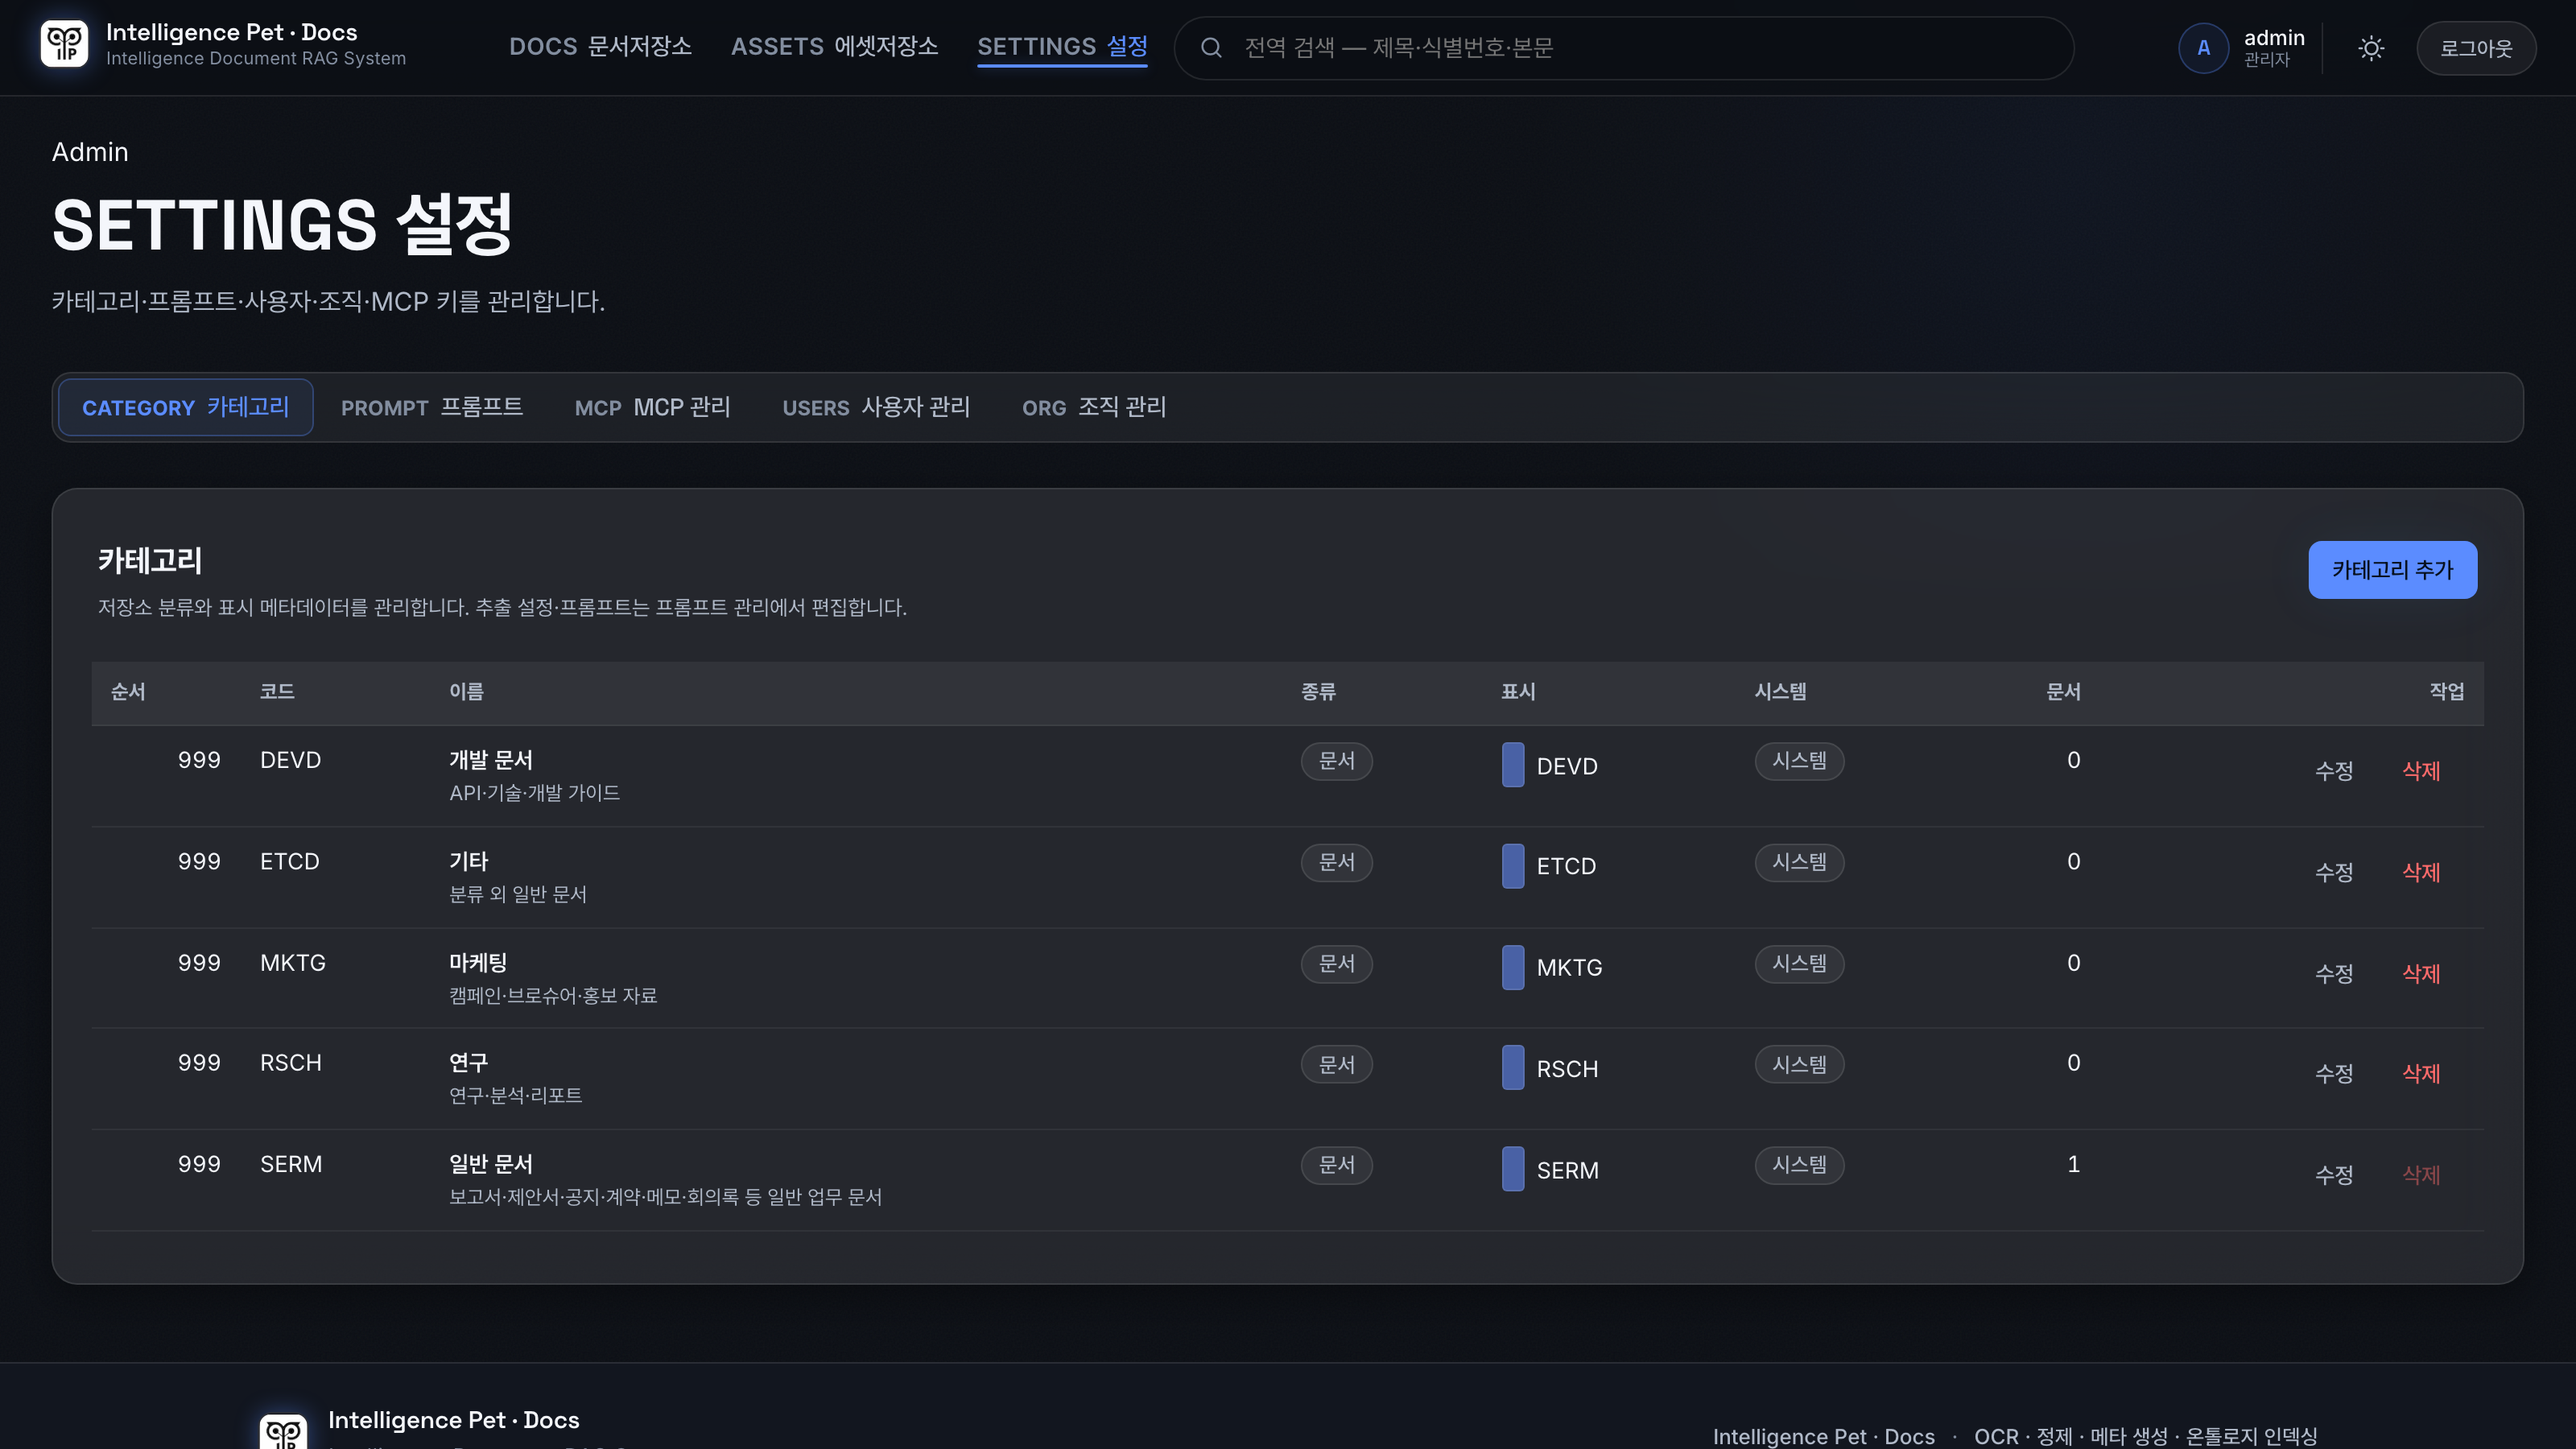Click the MKTG code cell

click(293, 963)
